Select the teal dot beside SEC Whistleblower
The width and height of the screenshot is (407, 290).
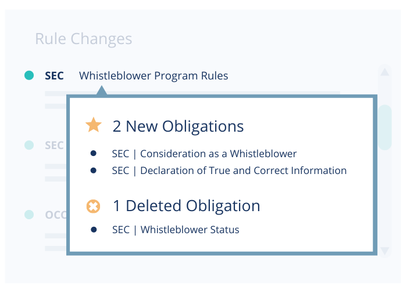pyautogui.click(x=29, y=75)
